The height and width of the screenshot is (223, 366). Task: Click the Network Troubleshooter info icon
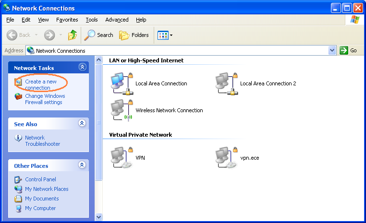point(18,138)
